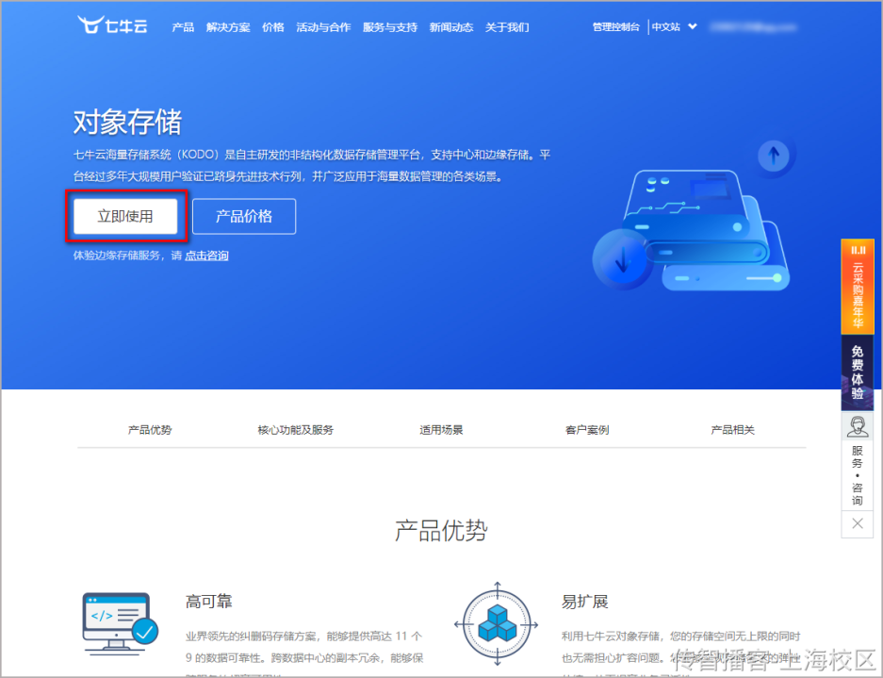
Task: Click the Qiniu Cloud logo
Action: [x=113, y=25]
